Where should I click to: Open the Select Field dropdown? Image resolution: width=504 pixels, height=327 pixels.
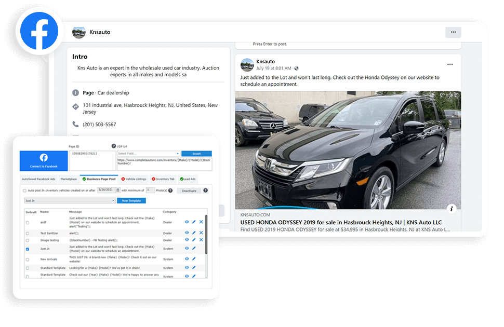pos(148,154)
